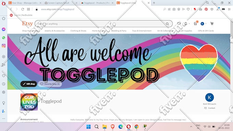Image resolution: width=233 pixels, height=131 pixels.
Task: Open WhatsApp in the Opera sidebar
Action: click(3, 38)
